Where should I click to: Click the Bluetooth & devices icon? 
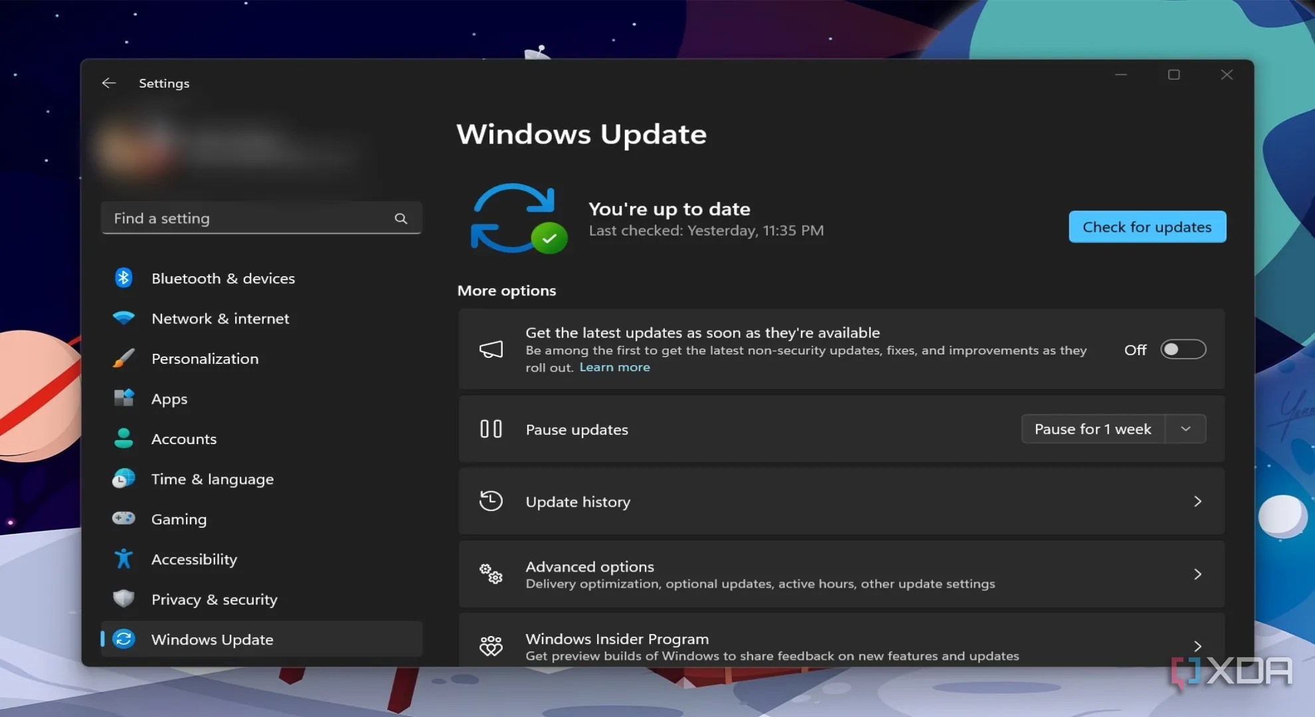pos(124,278)
